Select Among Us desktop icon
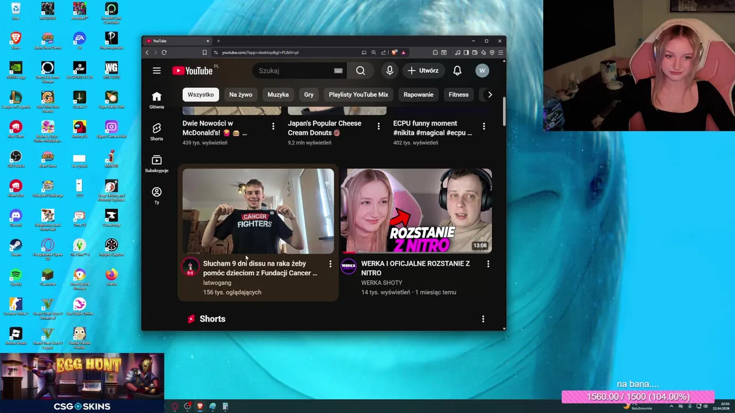Viewport: 735px width, 413px height. [x=79, y=129]
